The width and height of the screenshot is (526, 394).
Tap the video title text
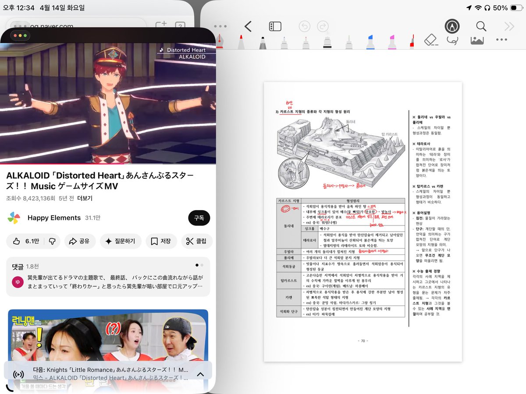coord(101,181)
